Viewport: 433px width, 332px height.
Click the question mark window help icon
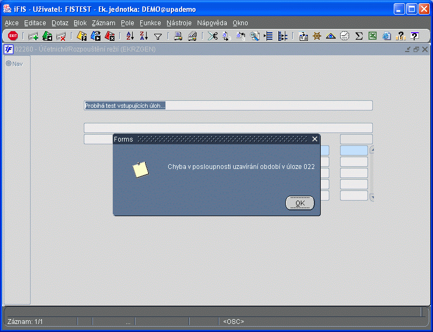(415, 36)
